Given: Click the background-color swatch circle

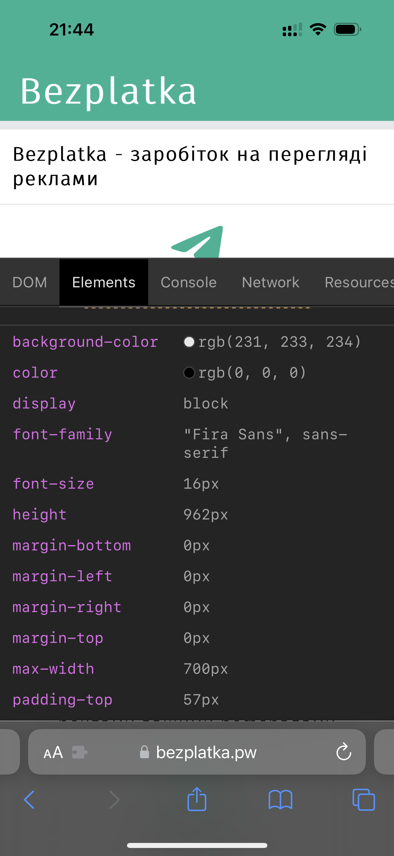Looking at the screenshot, I should point(189,342).
